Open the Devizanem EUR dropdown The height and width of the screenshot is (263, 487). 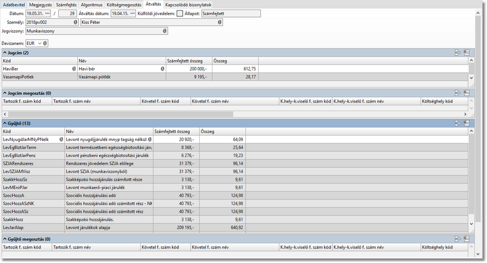(38, 44)
